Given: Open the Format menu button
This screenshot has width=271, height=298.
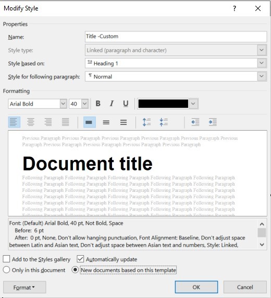Looking at the screenshot, I should 24,288.
